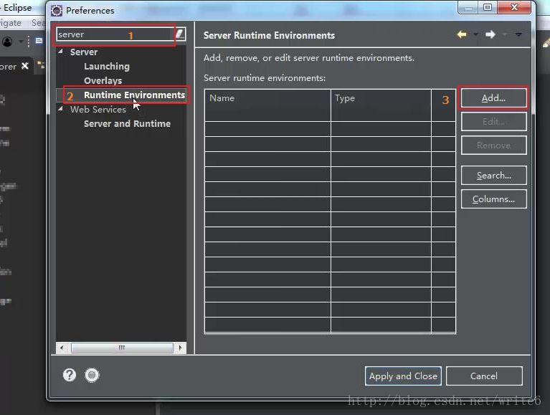Close the Preferences dialog window
The width and height of the screenshot is (550, 415).
[x=516, y=8]
